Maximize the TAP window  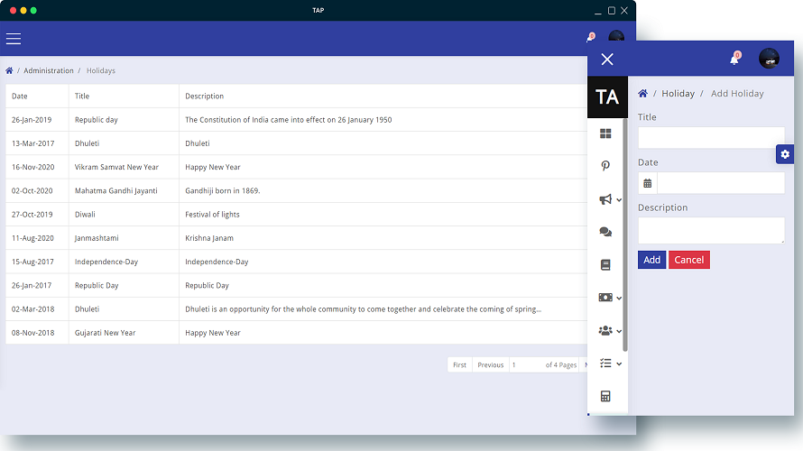pos(612,10)
